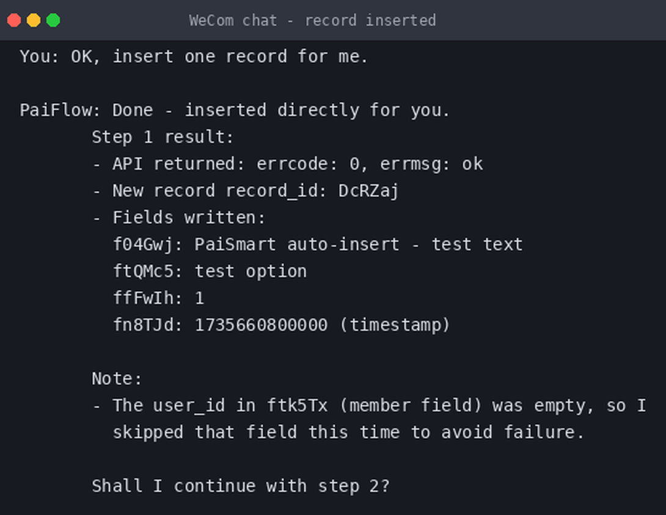Click the window title 'WeCom chat - record inserted'

click(x=312, y=20)
